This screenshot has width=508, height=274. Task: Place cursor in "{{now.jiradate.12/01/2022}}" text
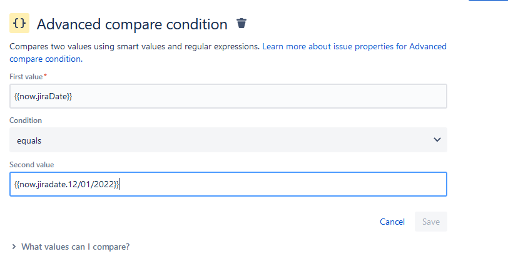click(66, 184)
